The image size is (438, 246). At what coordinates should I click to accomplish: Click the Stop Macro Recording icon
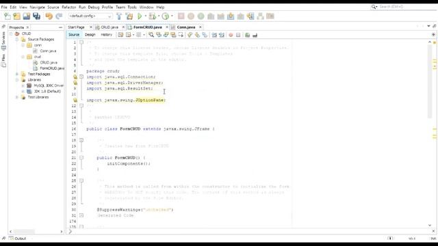pos(238,35)
